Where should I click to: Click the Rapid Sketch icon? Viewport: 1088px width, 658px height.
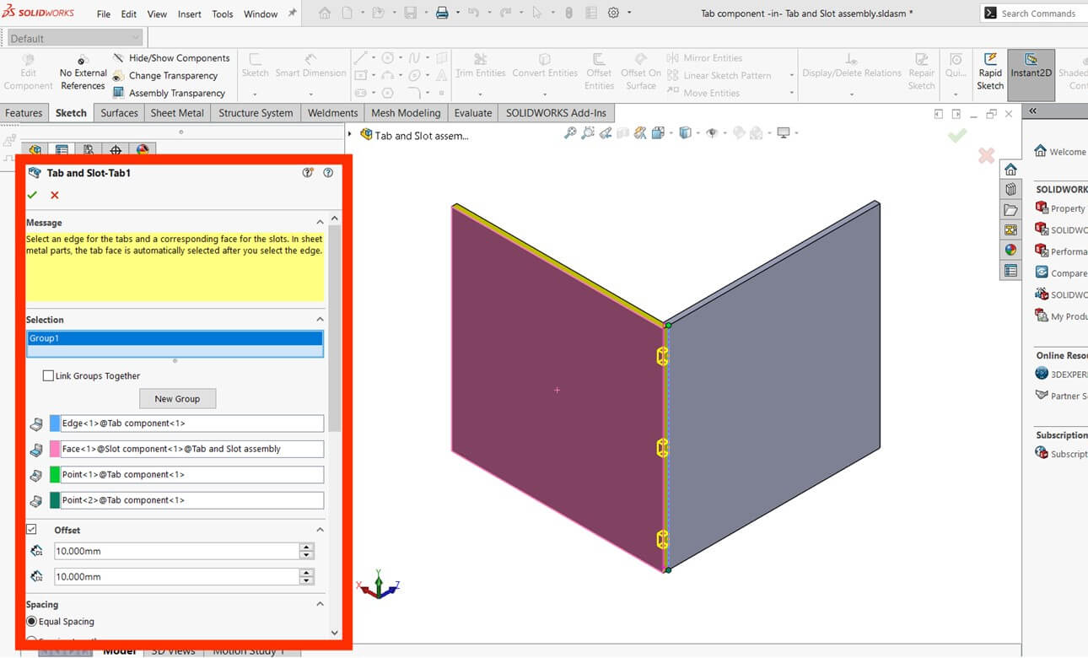(989, 73)
